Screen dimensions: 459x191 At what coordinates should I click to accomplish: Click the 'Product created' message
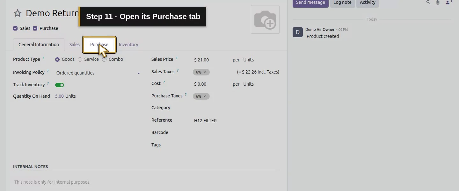tap(323, 36)
